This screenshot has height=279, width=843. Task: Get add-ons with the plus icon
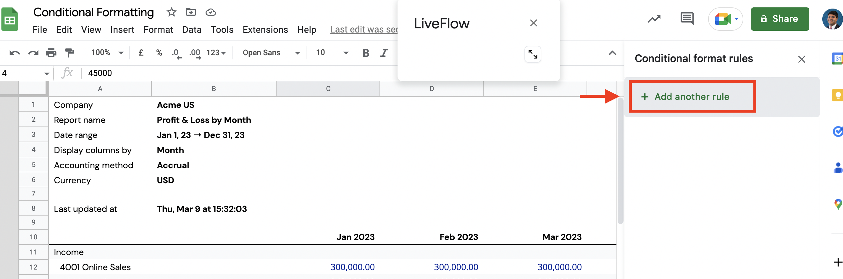(x=838, y=262)
